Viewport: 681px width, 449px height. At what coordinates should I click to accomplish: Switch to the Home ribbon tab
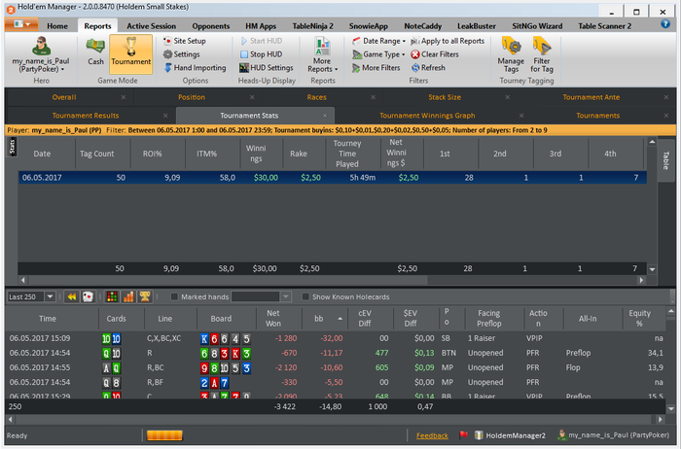point(57,26)
